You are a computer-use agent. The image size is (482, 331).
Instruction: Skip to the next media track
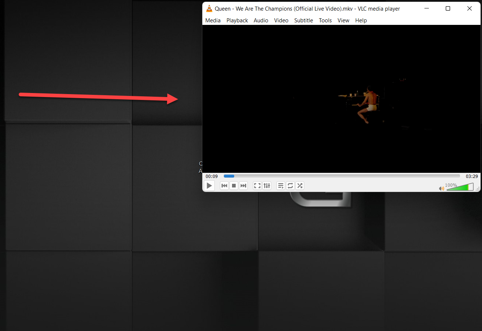pyautogui.click(x=243, y=186)
